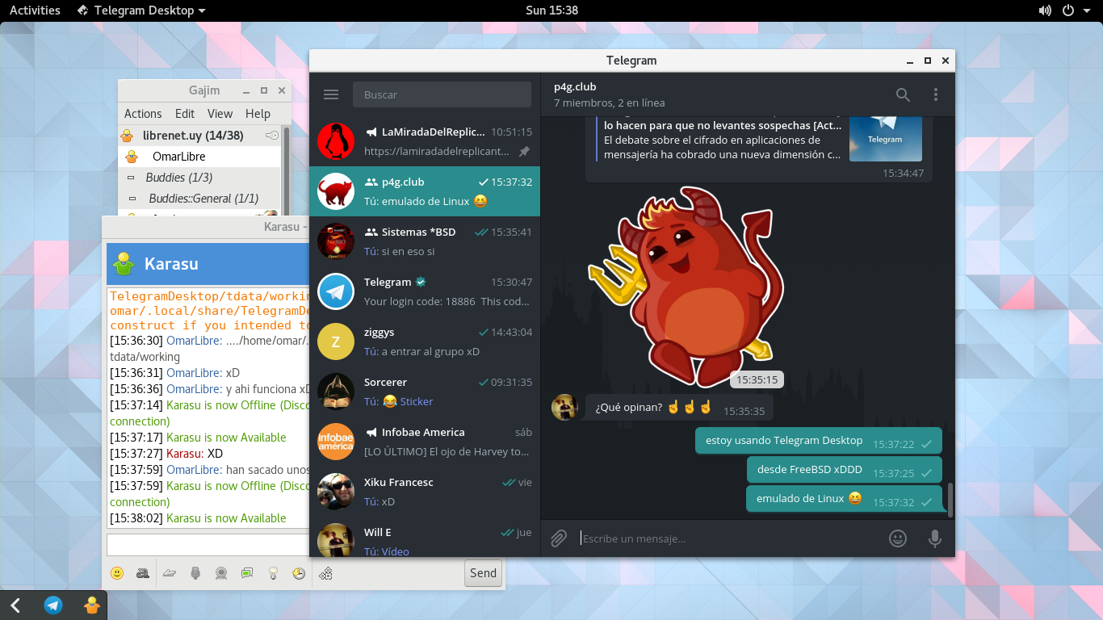Click the back arrow in the bottom panel

coord(15,605)
